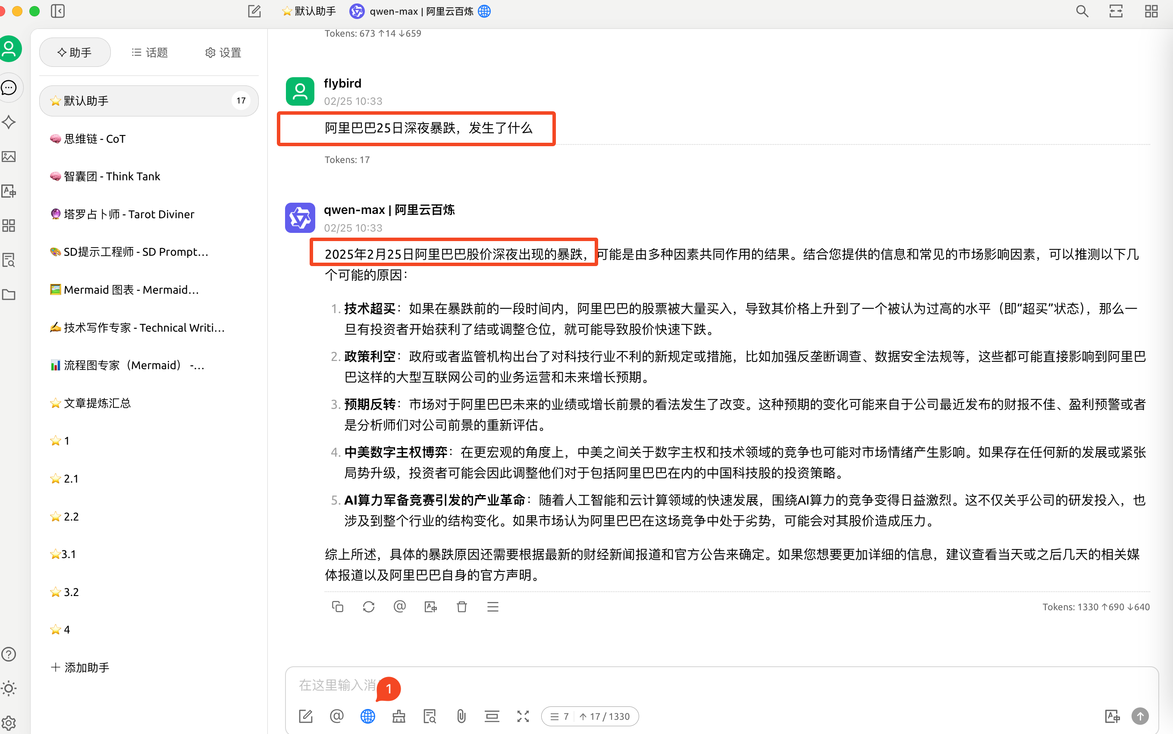Delete the qwen-max response message
Image resolution: width=1173 pixels, height=734 pixels.
[x=461, y=606]
